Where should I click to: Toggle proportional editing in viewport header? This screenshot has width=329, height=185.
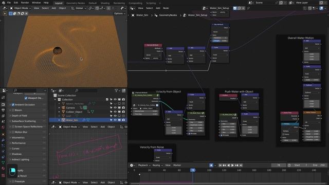click(108, 8)
